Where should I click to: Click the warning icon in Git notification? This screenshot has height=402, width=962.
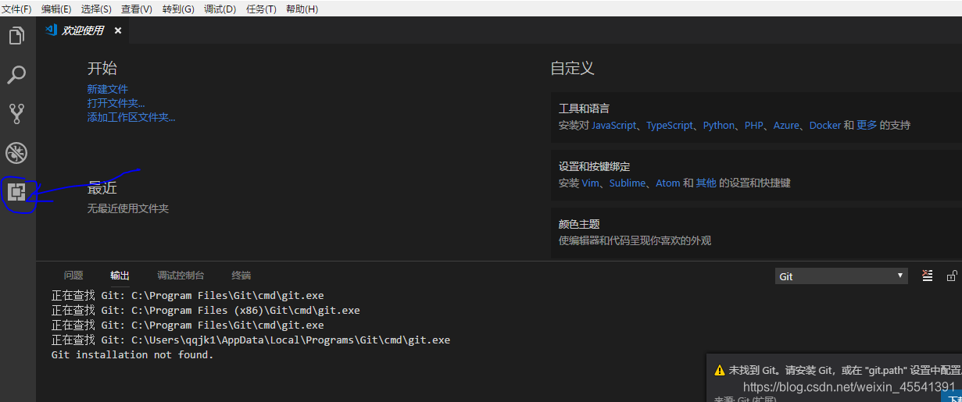(x=720, y=370)
